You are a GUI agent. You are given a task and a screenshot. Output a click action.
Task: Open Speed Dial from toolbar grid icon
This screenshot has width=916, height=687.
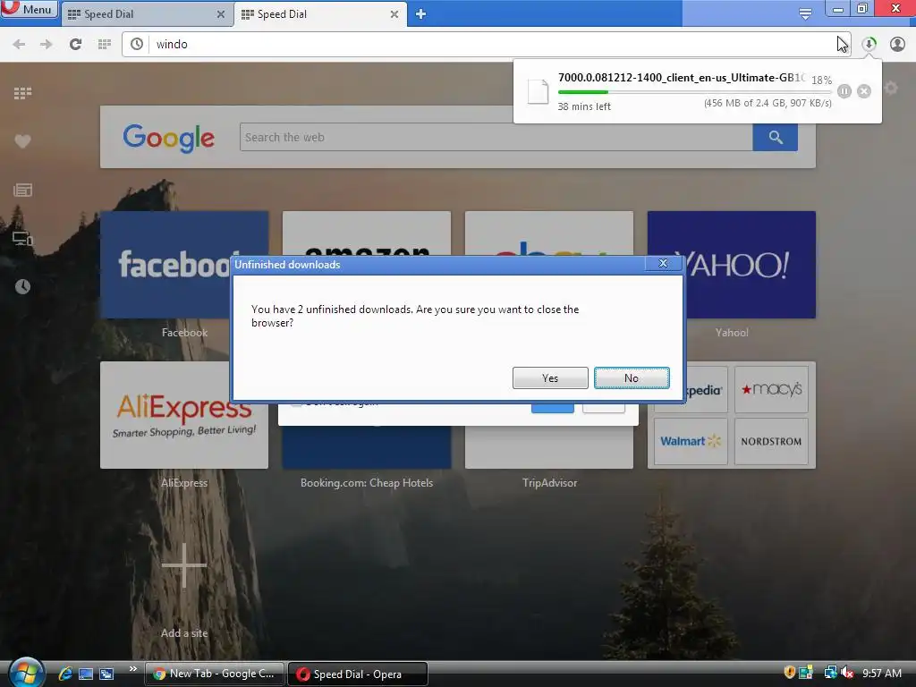[x=105, y=45]
